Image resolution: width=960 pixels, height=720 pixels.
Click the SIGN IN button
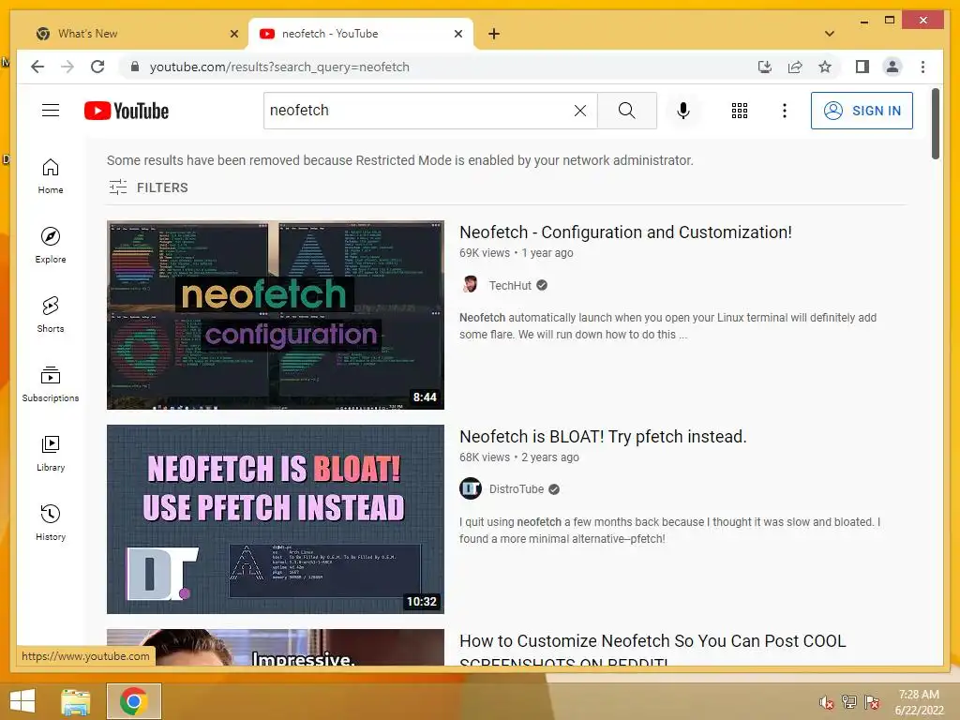[x=862, y=111]
